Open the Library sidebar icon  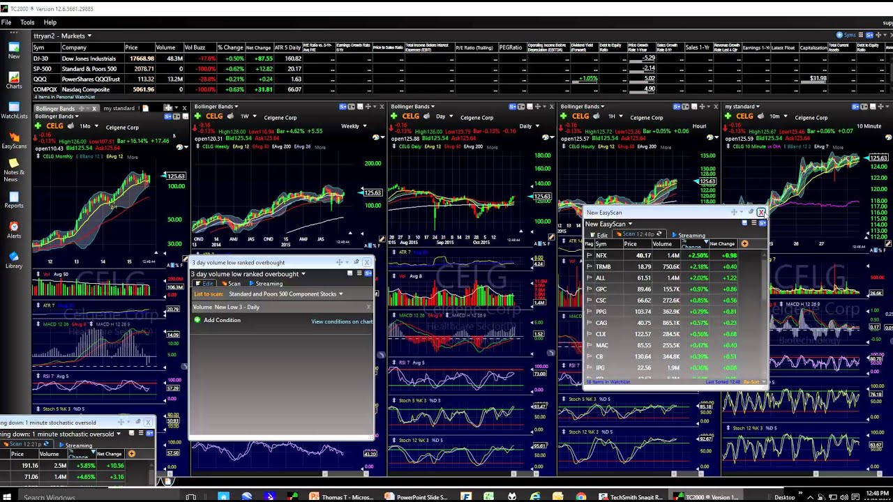14,260
